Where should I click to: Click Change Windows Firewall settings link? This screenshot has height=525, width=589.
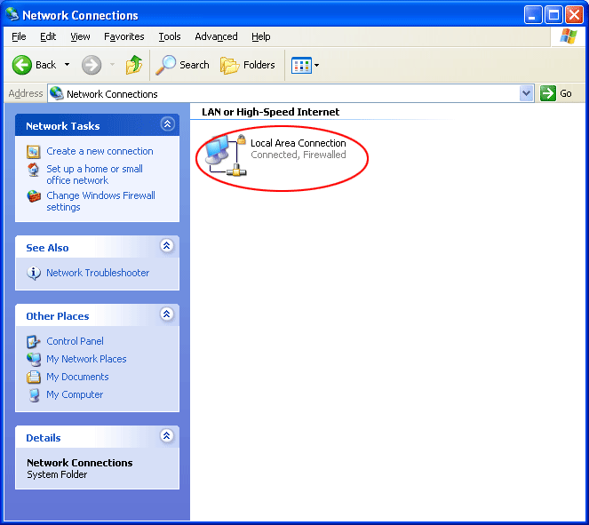point(100,201)
